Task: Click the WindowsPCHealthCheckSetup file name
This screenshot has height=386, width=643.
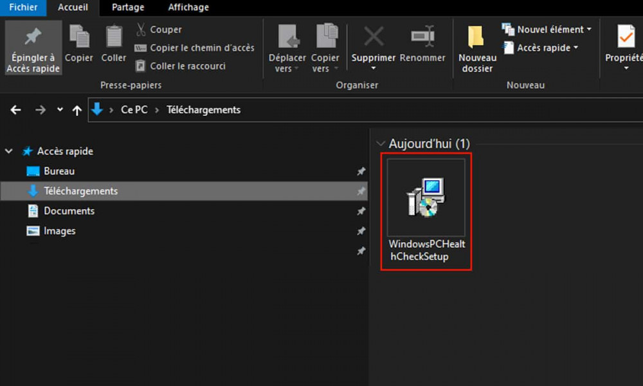Action: (427, 250)
